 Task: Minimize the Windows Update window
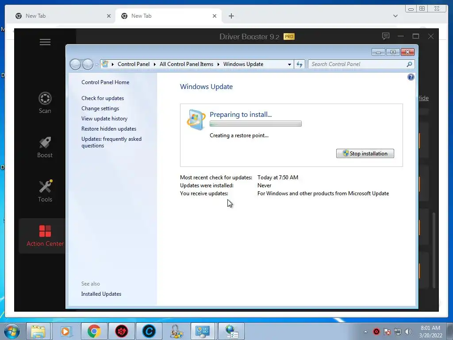[x=378, y=52]
